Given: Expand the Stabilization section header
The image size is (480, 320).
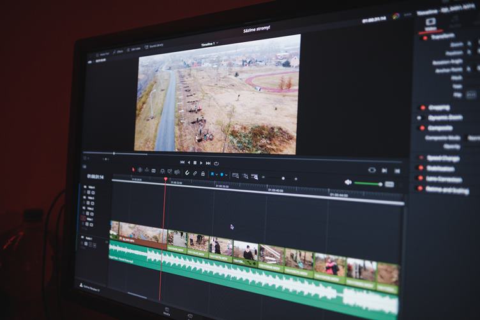Looking at the screenshot, I should coord(440,169).
